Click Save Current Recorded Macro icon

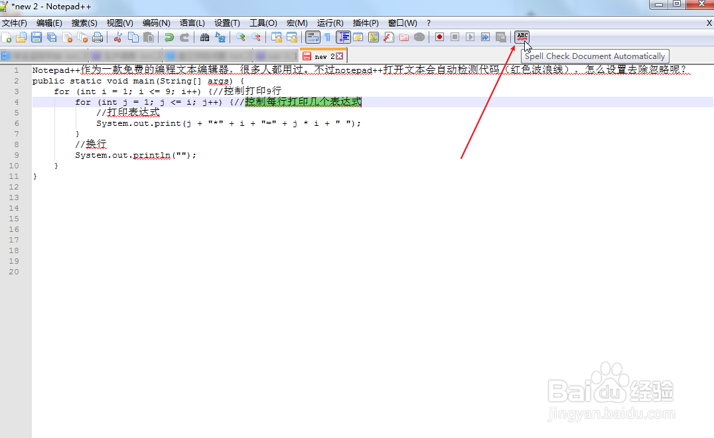[x=500, y=37]
